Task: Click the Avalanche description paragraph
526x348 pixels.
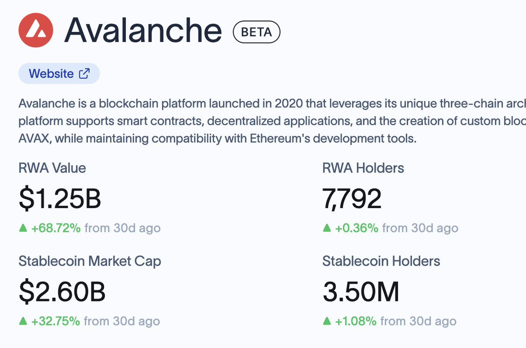Action: click(272, 121)
